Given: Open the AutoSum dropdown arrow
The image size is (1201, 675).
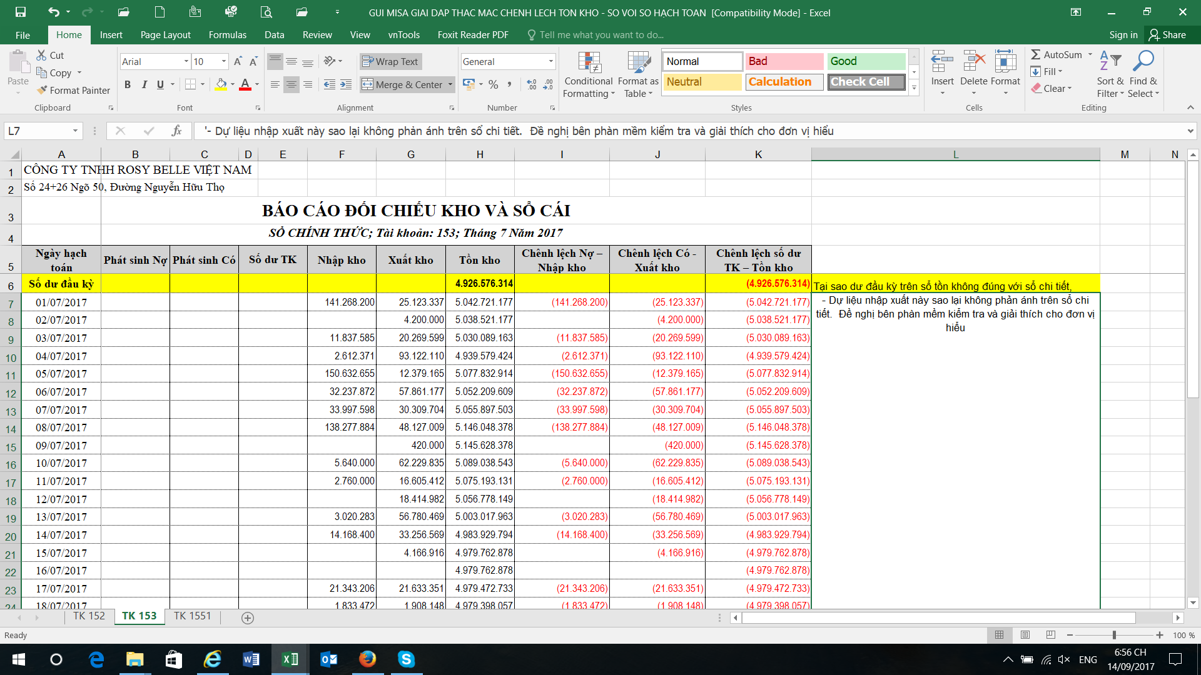Looking at the screenshot, I should coord(1090,54).
